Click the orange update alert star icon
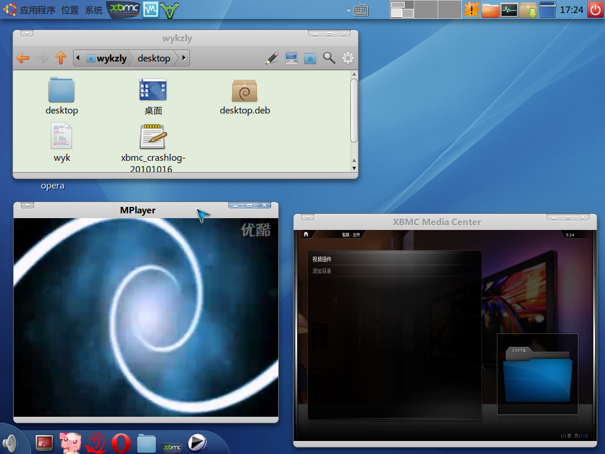The image size is (605, 454). click(471, 9)
